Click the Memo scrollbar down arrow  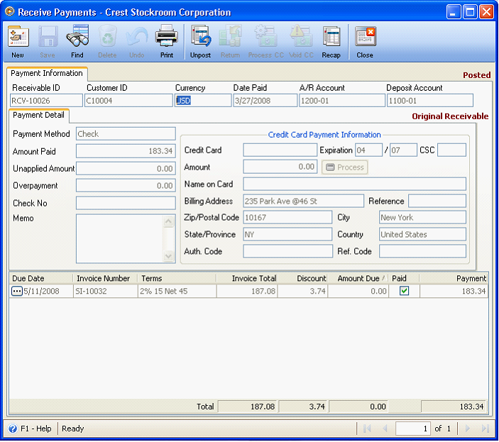point(168,255)
